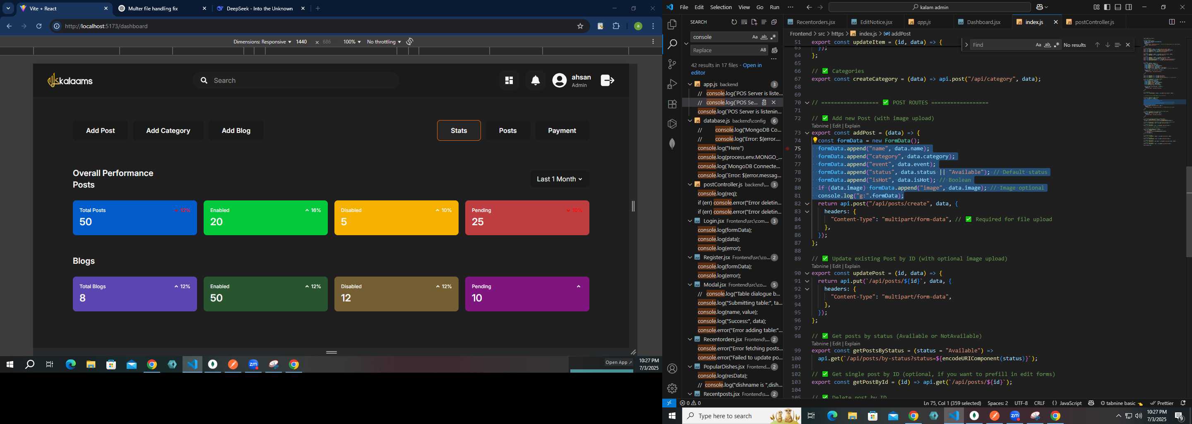Go back using VS Code navigation arrow
Image resolution: width=1192 pixels, height=424 pixels.
[809, 7]
